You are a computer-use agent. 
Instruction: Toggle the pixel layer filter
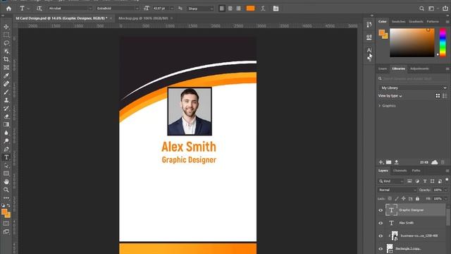click(x=409, y=181)
